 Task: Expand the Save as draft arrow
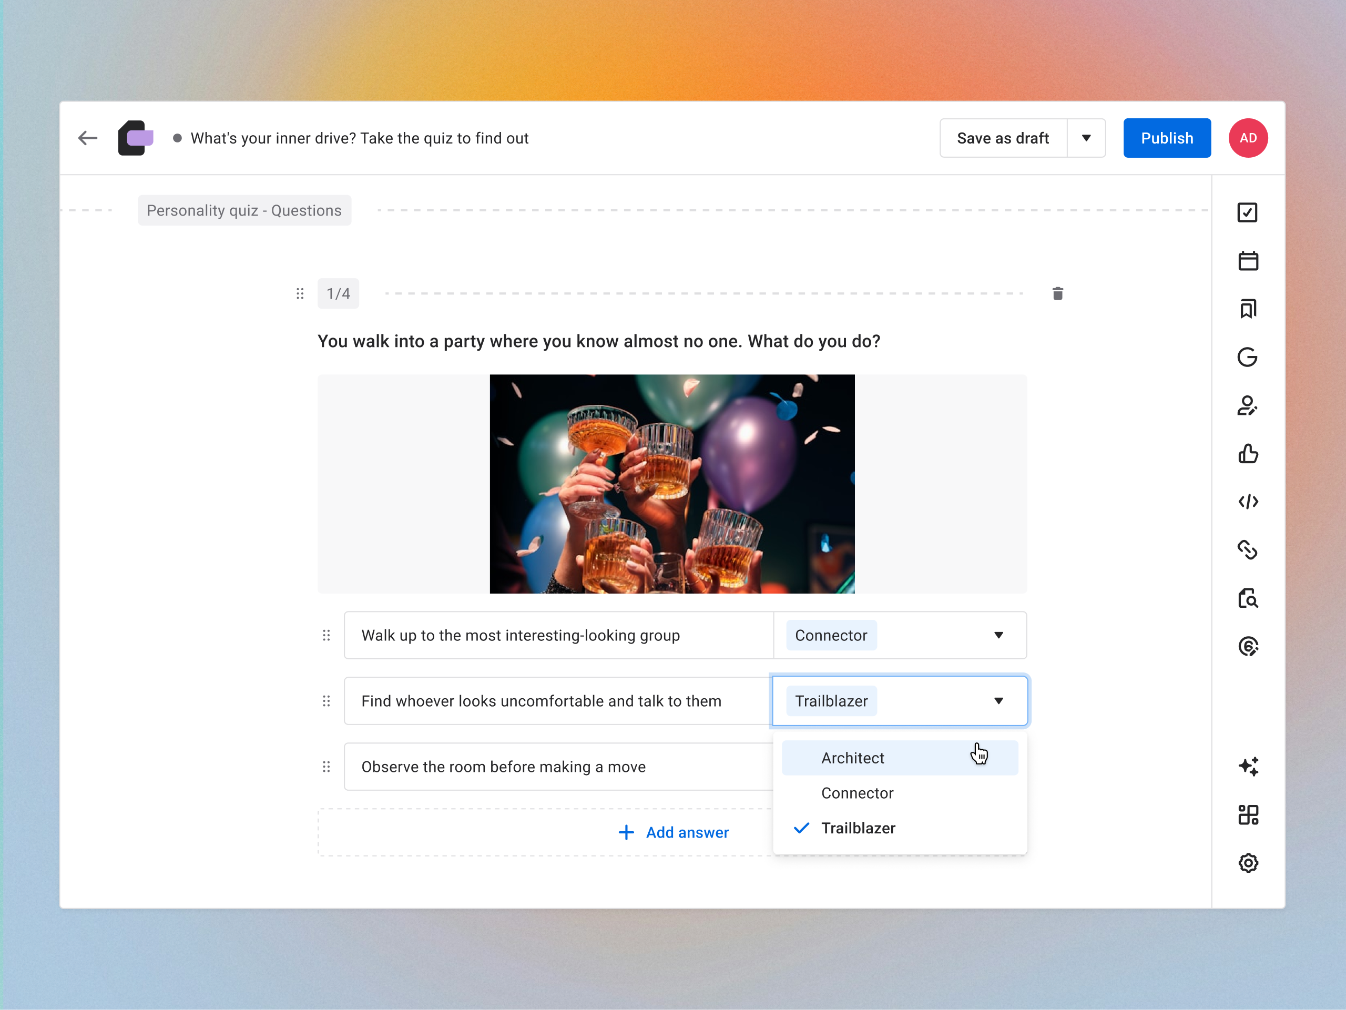[1086, 138]
